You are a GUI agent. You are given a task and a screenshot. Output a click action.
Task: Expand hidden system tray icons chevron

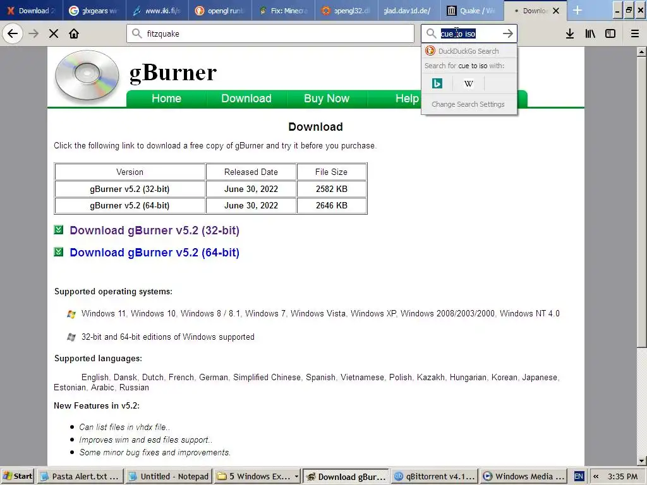[x=596, y=476]
